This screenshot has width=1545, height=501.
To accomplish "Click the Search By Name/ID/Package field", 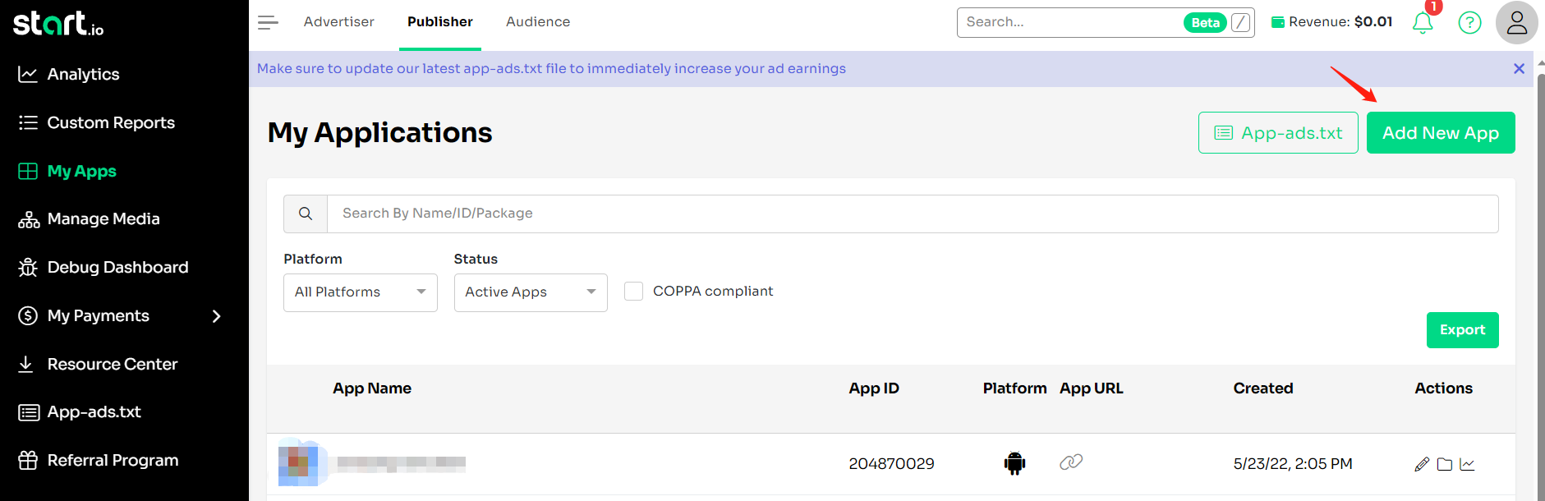I will pos(912,214).
